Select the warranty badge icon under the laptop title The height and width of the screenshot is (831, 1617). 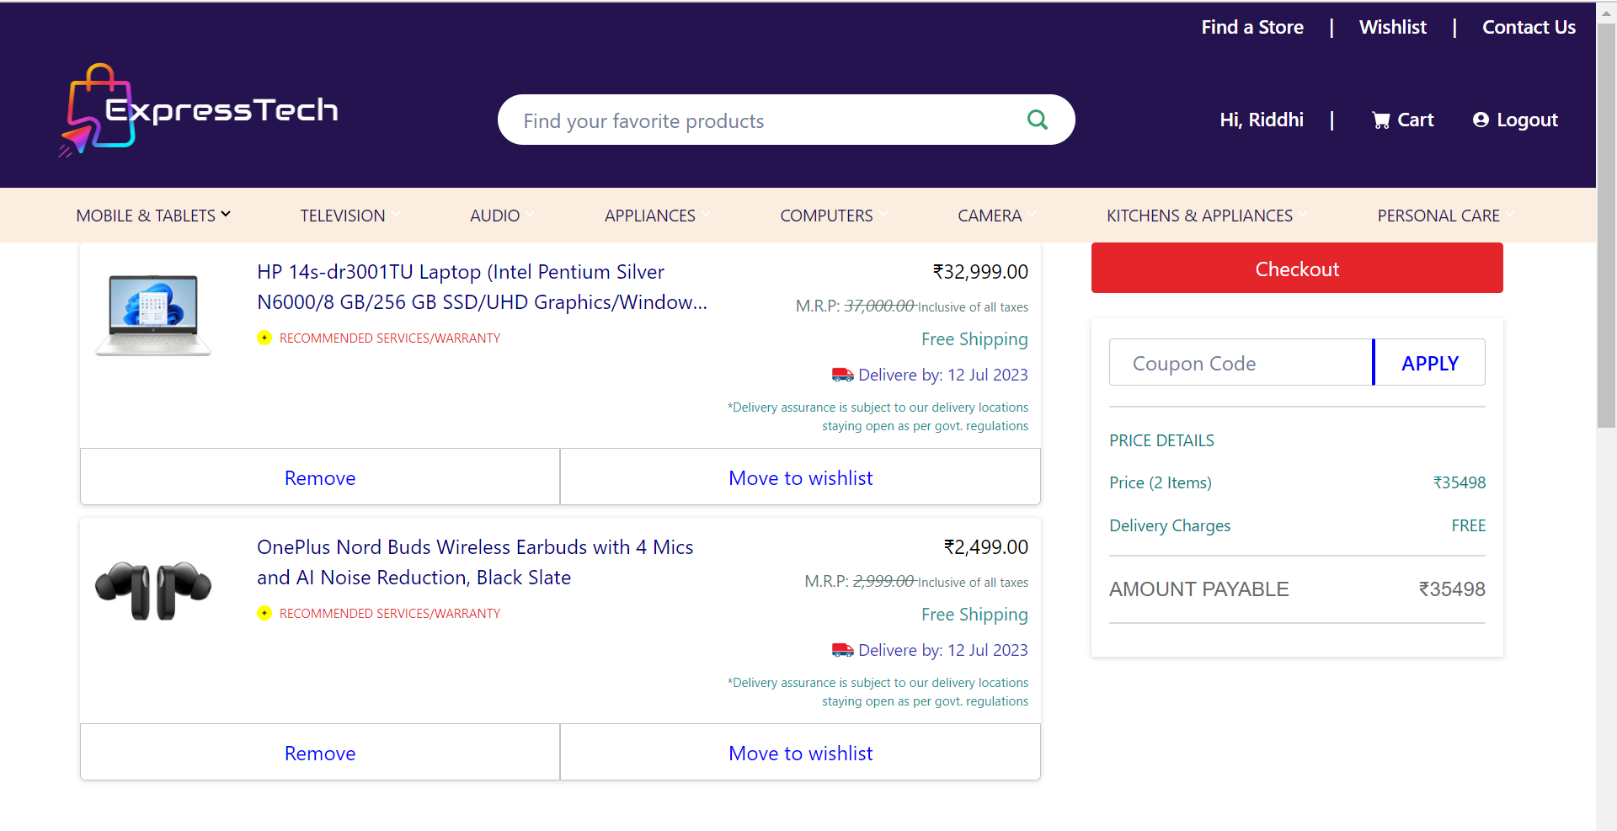264,338
